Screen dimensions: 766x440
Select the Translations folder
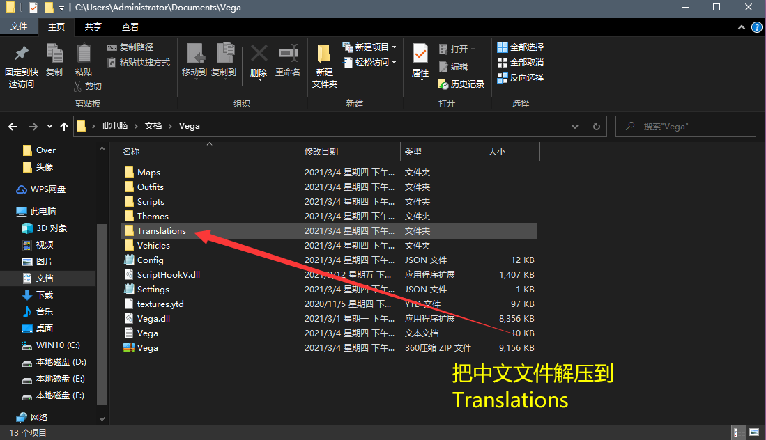[x=329, y=230]
